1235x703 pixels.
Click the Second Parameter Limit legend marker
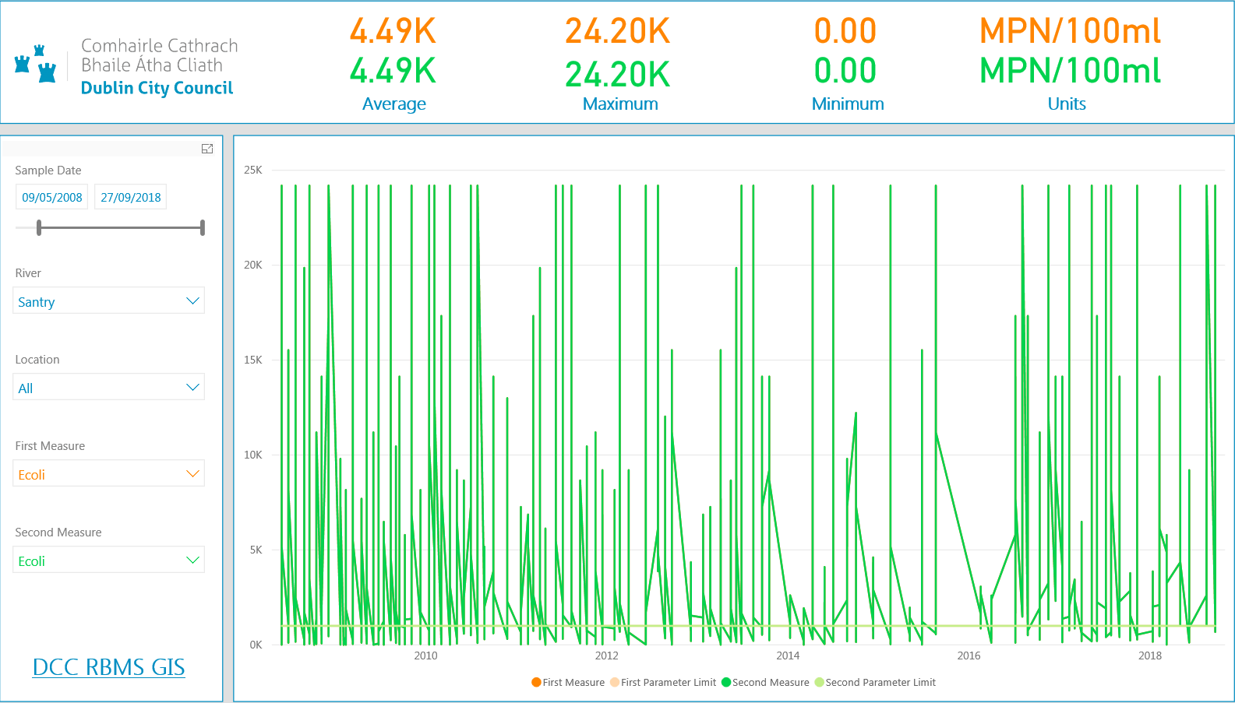coord(819,682)
